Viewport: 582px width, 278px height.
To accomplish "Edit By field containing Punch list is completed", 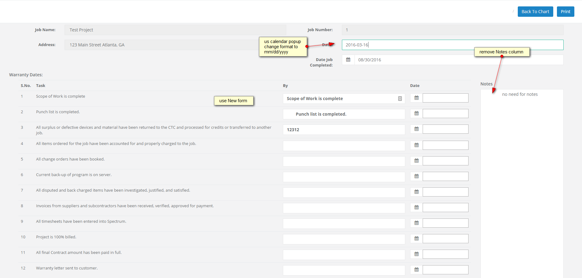I will (344, 114).
